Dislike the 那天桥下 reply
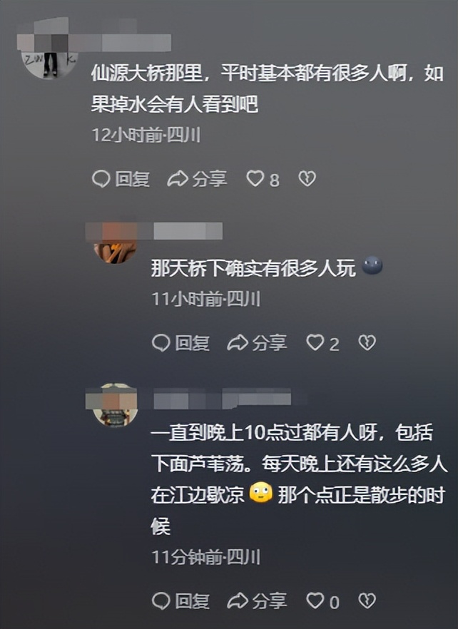 [367, 342]
